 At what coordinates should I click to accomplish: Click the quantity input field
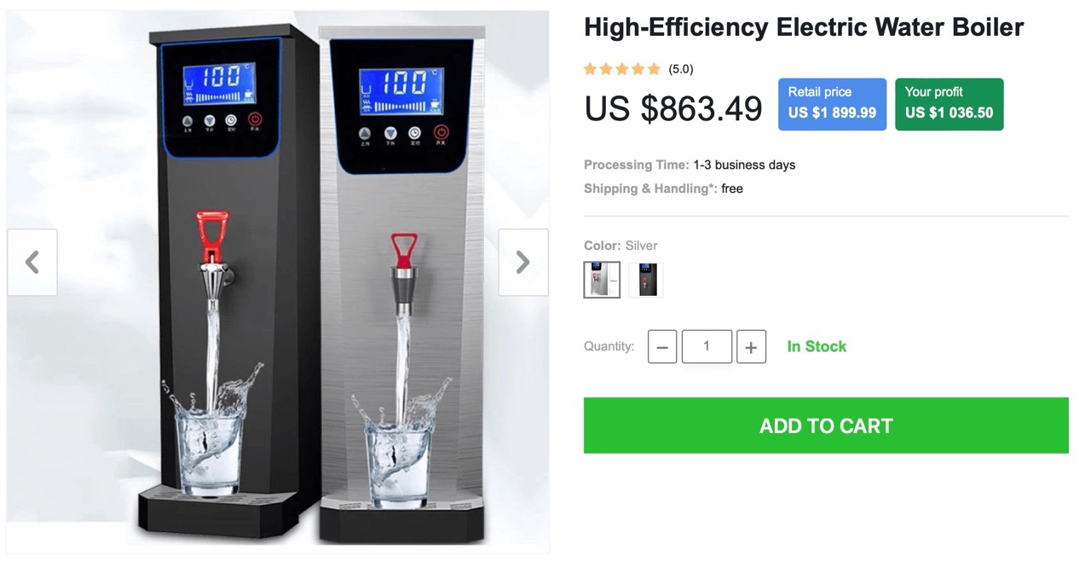[x=707, y=347]
